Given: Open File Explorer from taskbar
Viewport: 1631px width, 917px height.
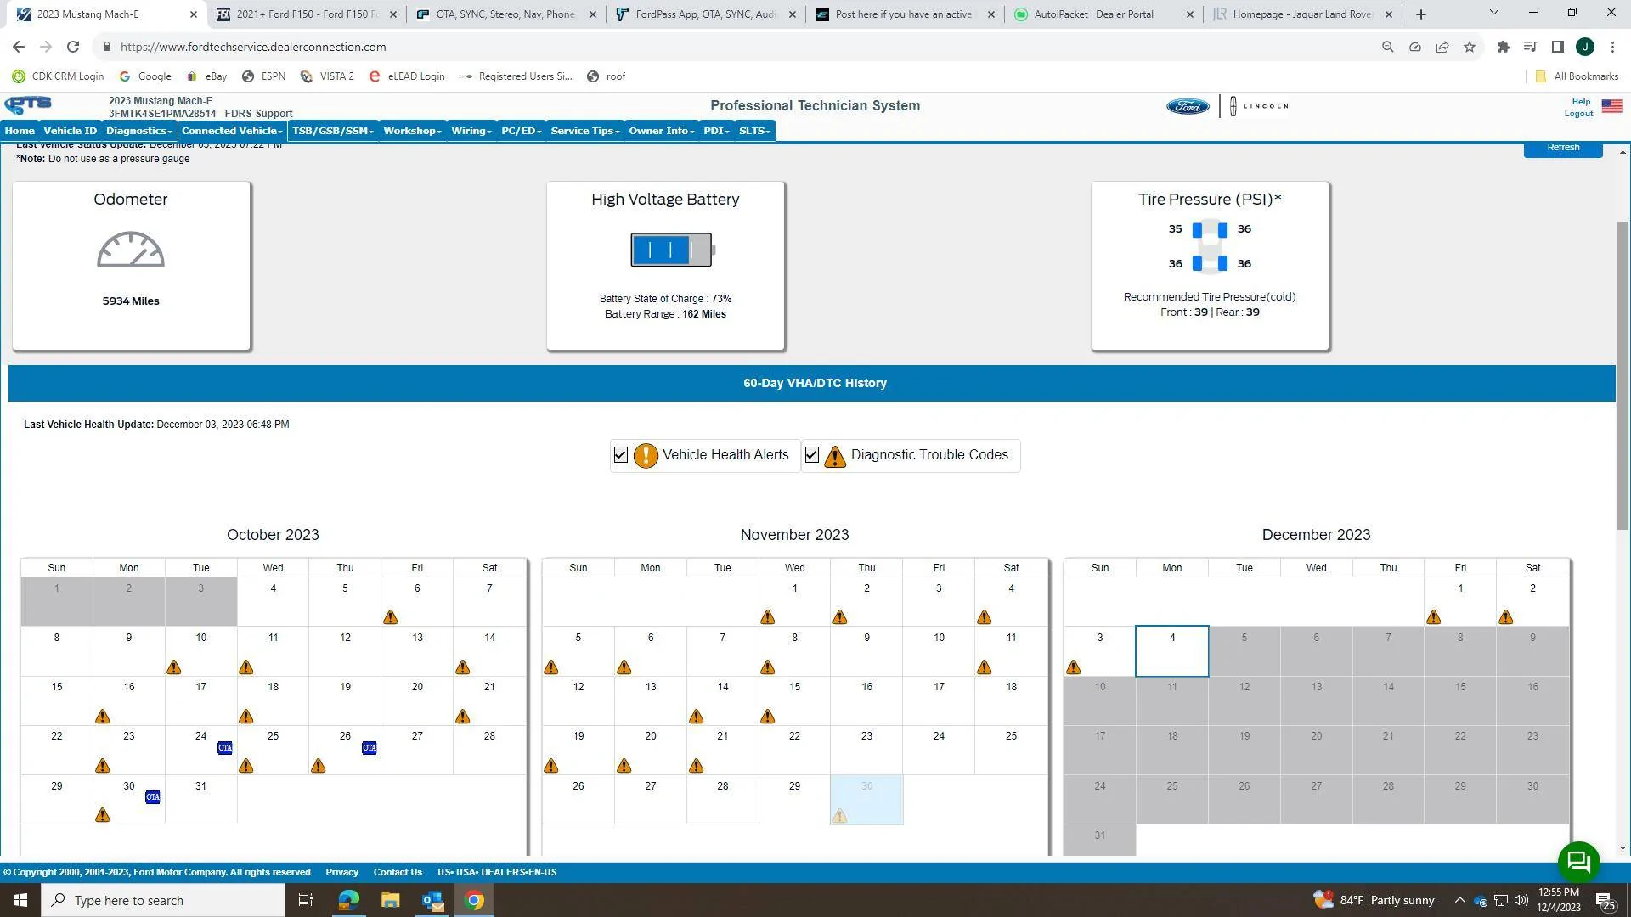Looking at the screenshot, I should click(390, 900).
